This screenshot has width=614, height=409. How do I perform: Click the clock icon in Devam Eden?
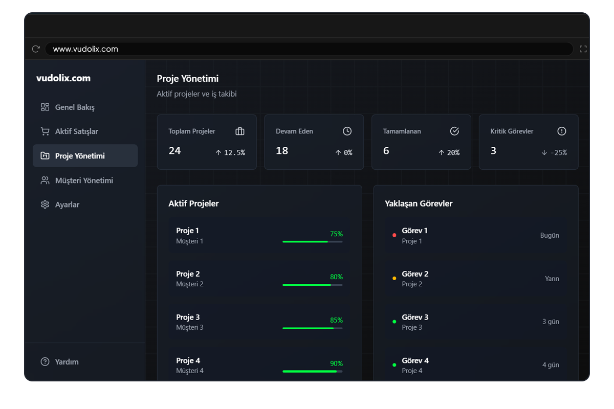click(347, 131)
